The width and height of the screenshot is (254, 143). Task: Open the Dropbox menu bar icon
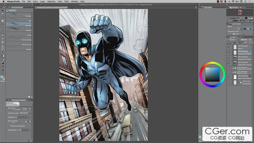[x=221, y=1]
